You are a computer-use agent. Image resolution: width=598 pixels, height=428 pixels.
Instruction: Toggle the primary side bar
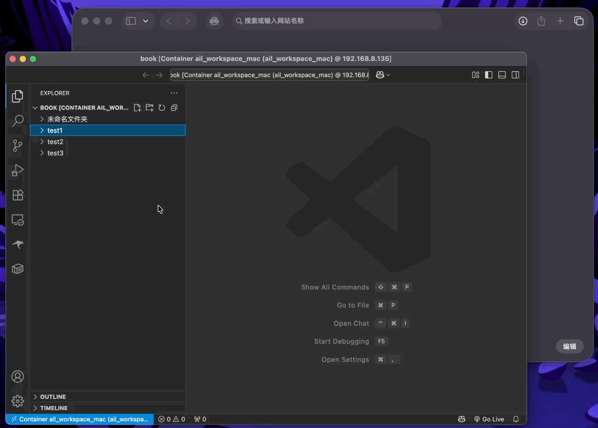tap(489, 75)
